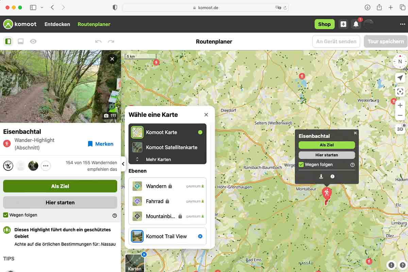The height and width of the screenshot is (272, 408).
Task: Click the compass north icon on map
Action: pyautogui.click(x=400, y=62)
